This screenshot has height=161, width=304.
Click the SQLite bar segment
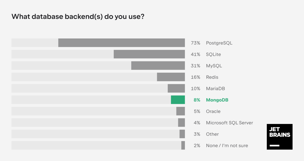click(x=149, y=54)
